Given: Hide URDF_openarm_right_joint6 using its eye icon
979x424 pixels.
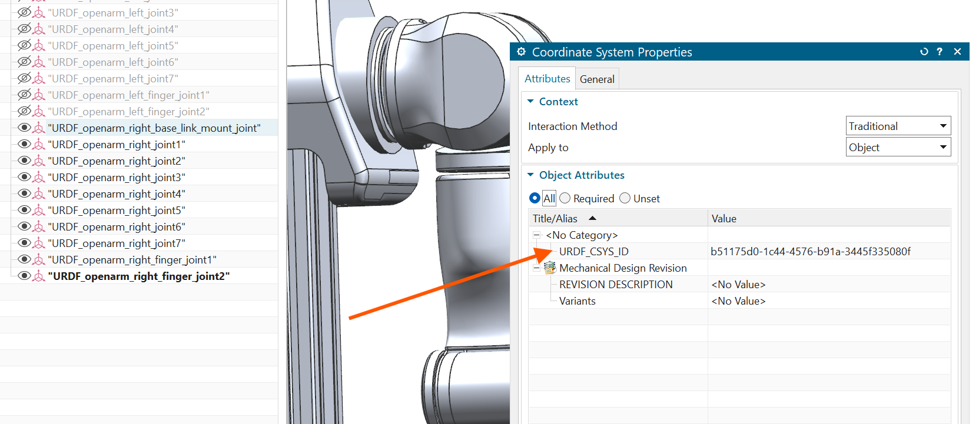Looking at the screenshot, I should coord(24,226).
